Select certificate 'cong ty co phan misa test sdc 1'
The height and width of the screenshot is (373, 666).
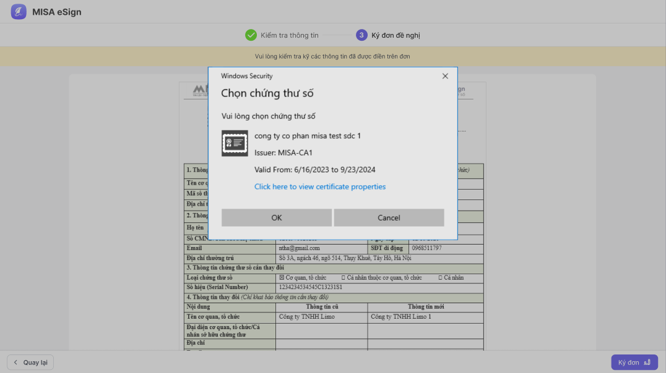[x=308, y=136]
